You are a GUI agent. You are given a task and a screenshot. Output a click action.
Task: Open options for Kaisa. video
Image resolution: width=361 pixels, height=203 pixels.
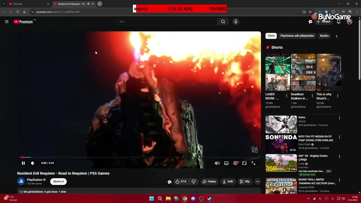pos(340,118)
